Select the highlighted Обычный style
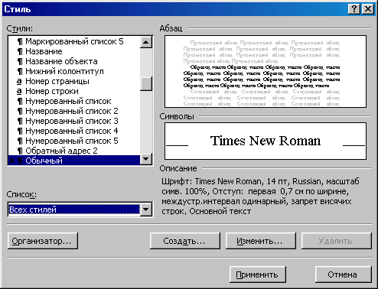 click(74, 161)
